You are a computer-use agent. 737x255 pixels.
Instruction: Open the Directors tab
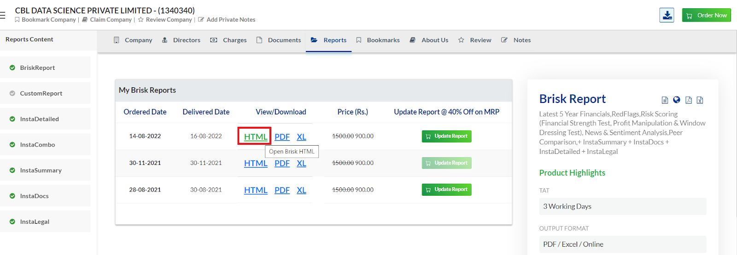[x=181, y=40]
